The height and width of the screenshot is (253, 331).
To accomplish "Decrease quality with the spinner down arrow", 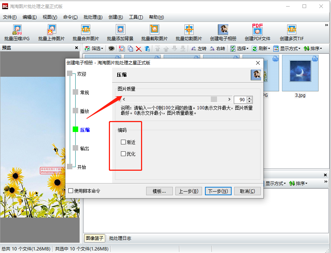I will pyautogui.click(x=249, y=101).
